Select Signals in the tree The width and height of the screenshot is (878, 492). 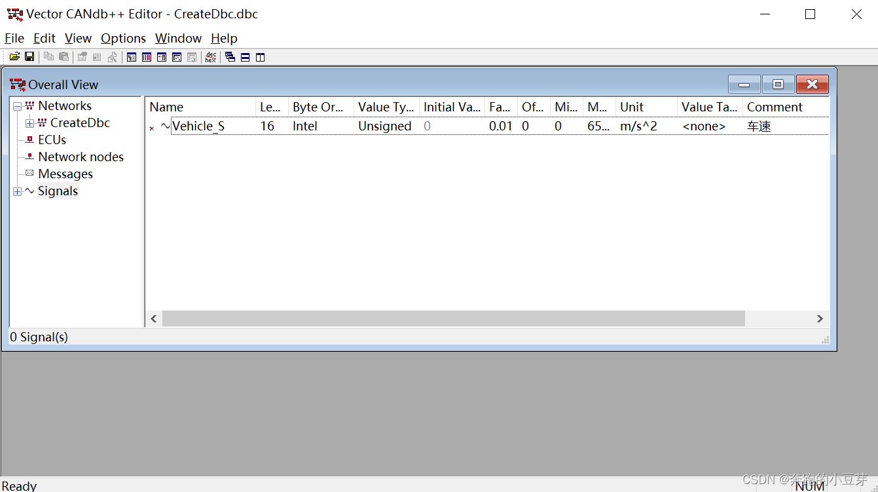pyautogui.click(x=58, y=191)
